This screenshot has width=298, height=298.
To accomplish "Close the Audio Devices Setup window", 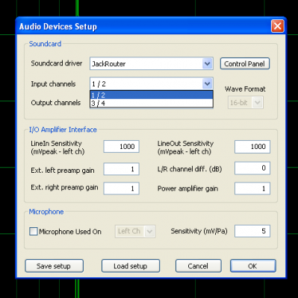I will (x=278, y=26).
